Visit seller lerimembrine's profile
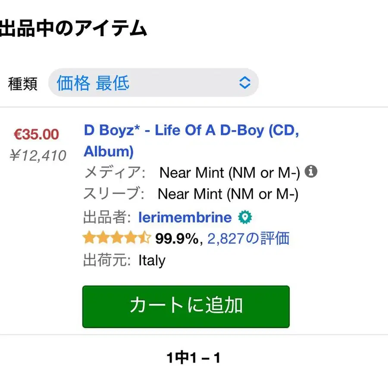 [x=185, y=217]
